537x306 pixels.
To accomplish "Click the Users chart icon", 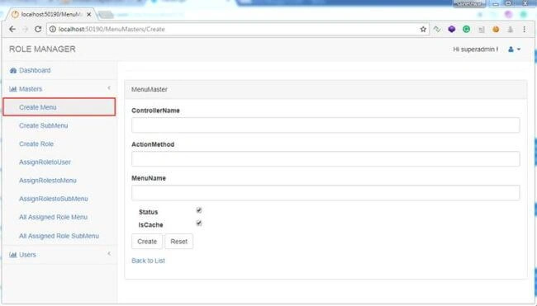I will tap(13, 255).
